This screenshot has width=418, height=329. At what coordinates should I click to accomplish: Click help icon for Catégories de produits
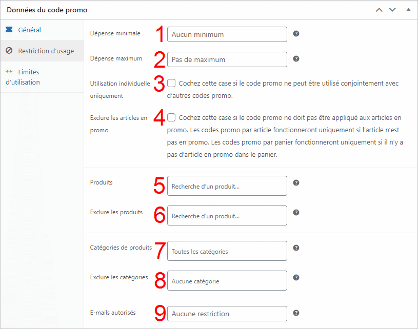click(296, 248)
